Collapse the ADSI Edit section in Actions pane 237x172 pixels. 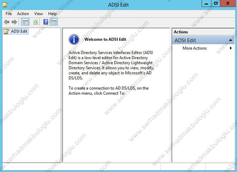(x=230, y=40)
